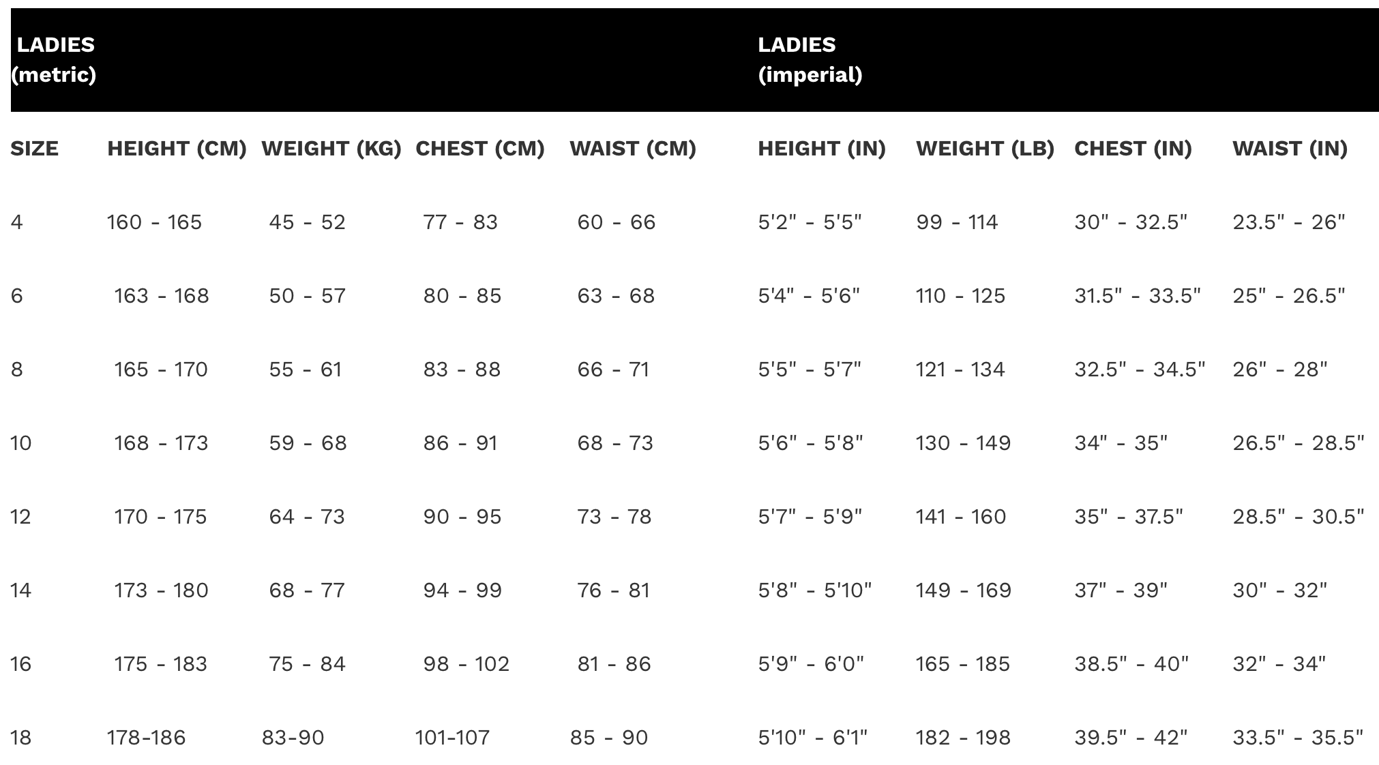Click chest value 38.5" - 40"
The width and height of the screenshot is (1379, 765).
[x=1131, y=664]
